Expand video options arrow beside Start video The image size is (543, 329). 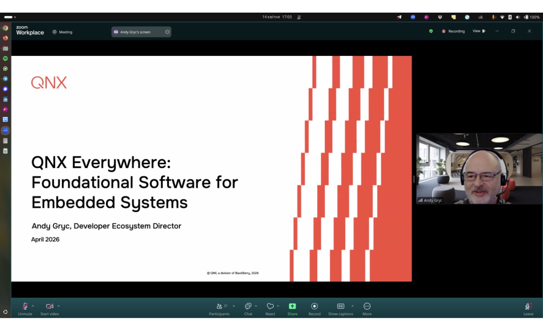59,306
